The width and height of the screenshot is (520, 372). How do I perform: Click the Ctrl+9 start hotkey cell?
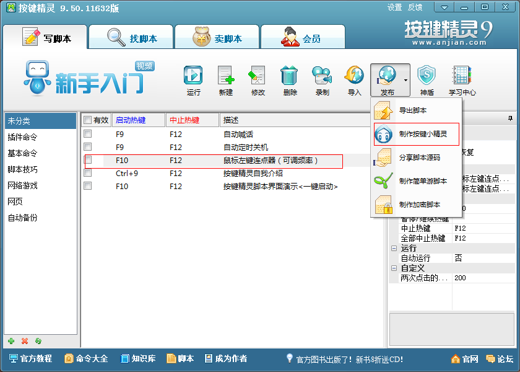[127, 174]
